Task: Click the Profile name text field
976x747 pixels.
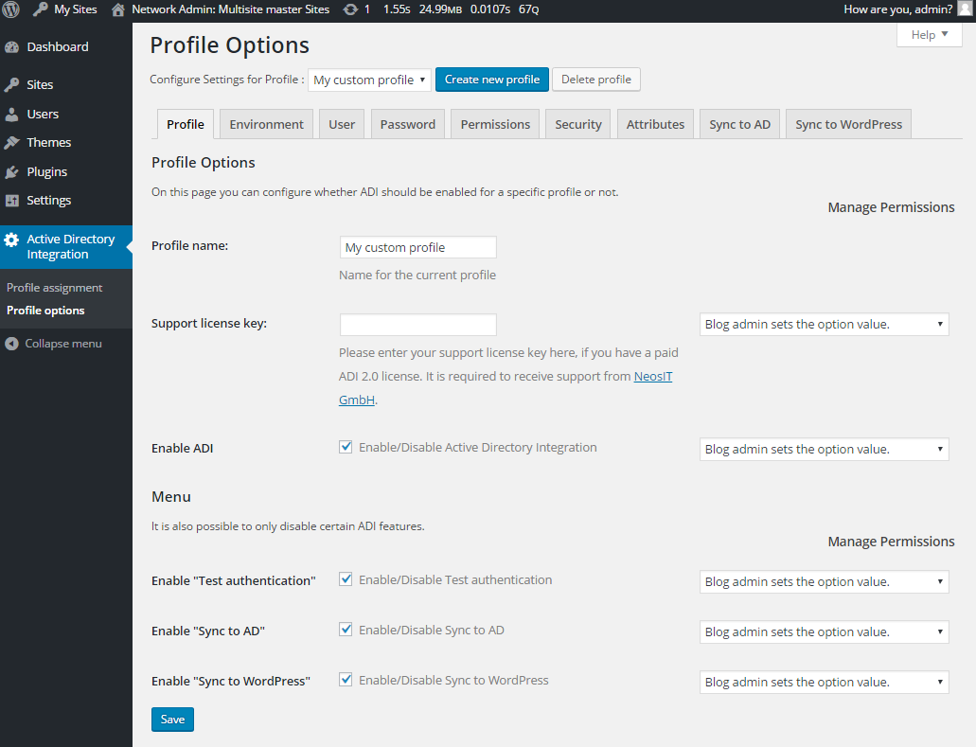Action: (417, 247)
